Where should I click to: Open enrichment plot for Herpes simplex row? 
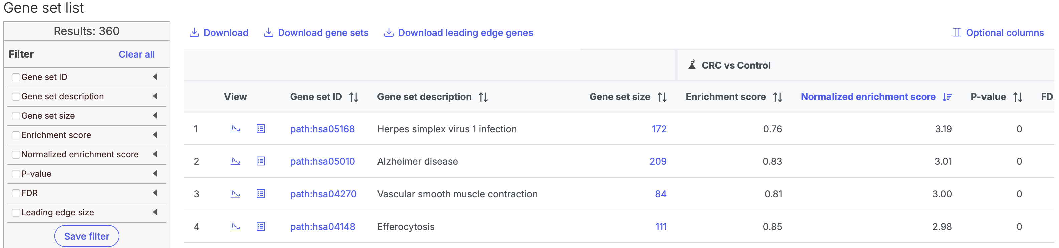[235, 129]
